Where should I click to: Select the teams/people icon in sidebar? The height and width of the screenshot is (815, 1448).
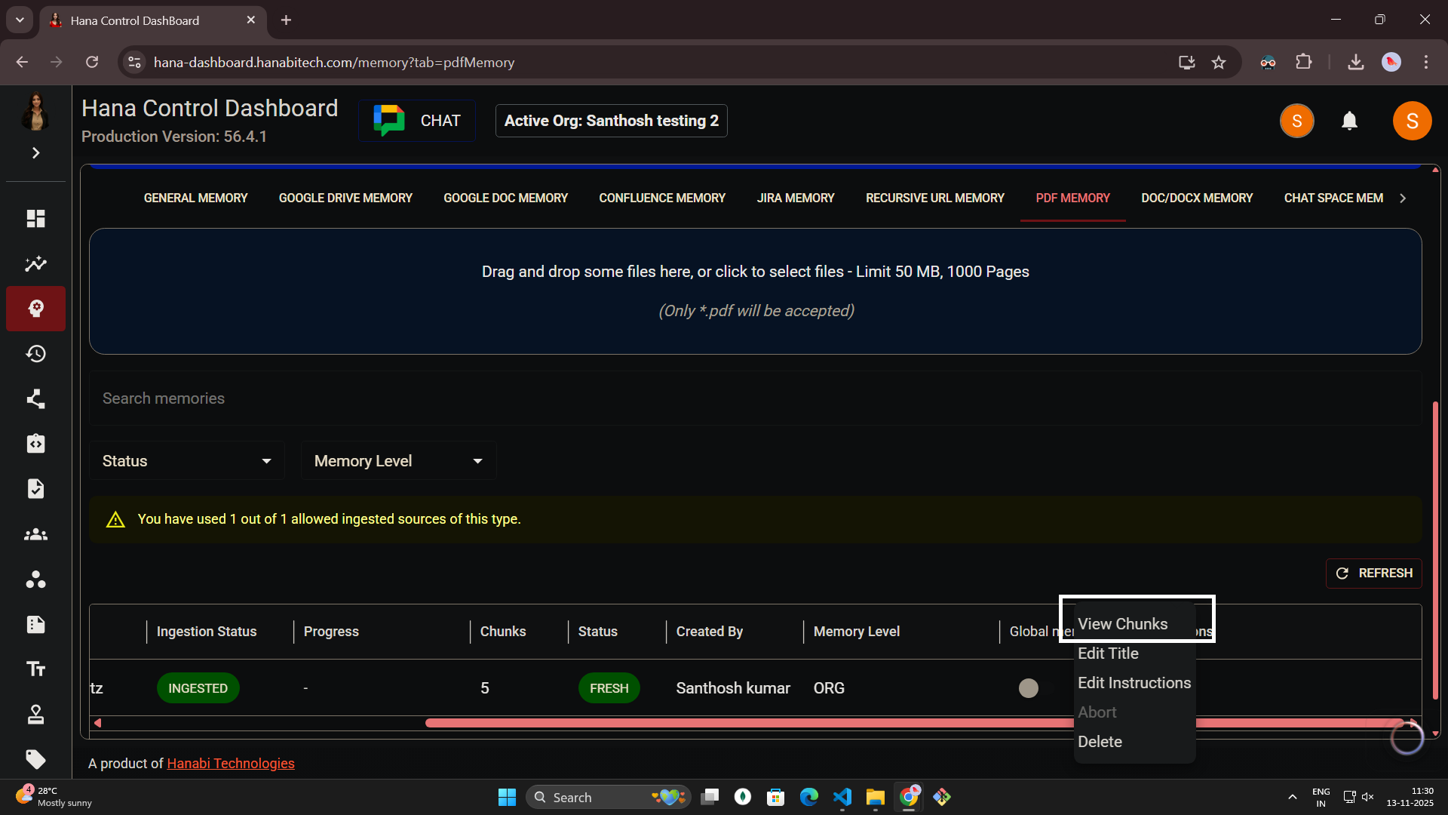[35, 534]
